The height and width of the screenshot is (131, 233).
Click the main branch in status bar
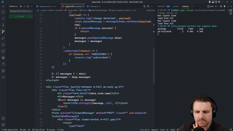click(23, 130)
